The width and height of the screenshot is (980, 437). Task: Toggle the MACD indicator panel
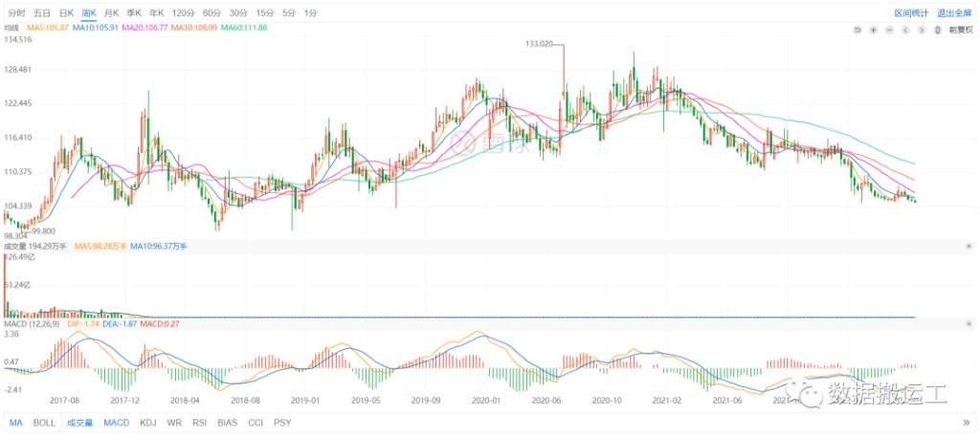coord(116,422)
